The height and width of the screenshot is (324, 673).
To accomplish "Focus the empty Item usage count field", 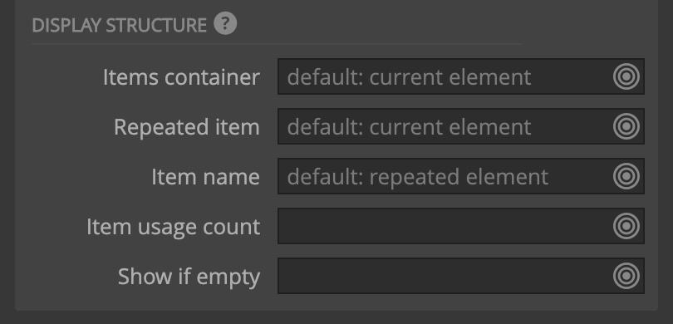I will (461, 226).
